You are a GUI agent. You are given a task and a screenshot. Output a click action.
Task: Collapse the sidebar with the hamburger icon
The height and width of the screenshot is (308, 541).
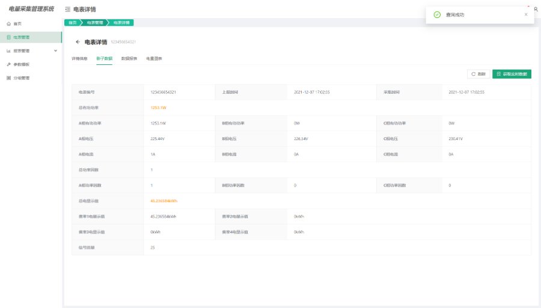68,10
